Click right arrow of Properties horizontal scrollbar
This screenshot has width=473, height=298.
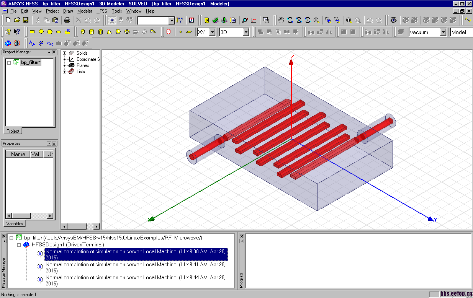50,216
